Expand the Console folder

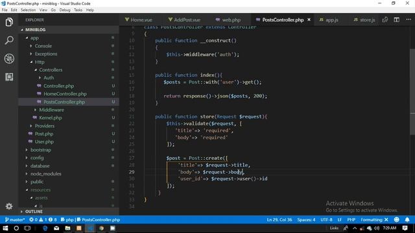coord(31,46)
